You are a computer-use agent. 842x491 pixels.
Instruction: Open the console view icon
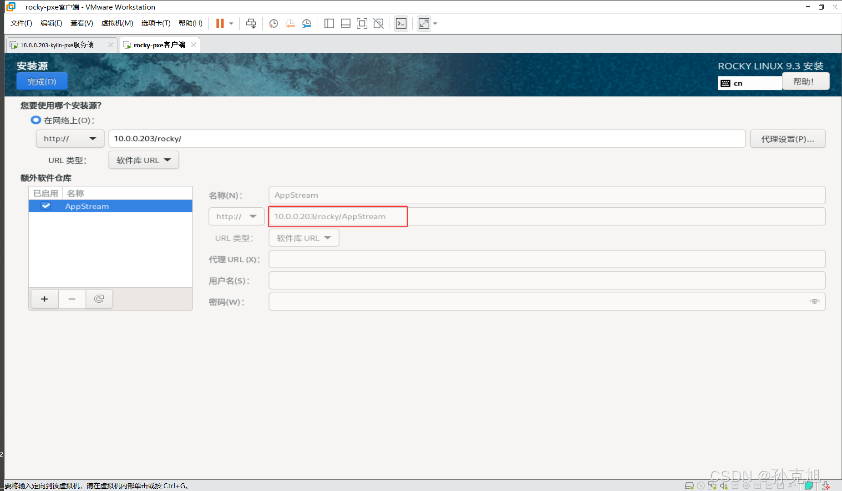point(401,23)
